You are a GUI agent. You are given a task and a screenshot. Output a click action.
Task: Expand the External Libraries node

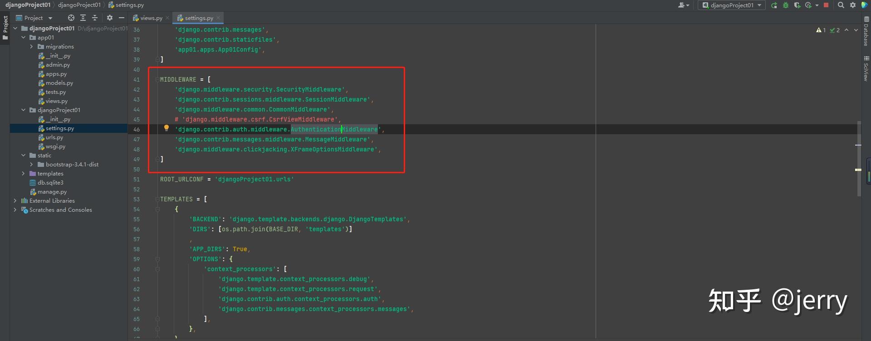click(15, 201)
